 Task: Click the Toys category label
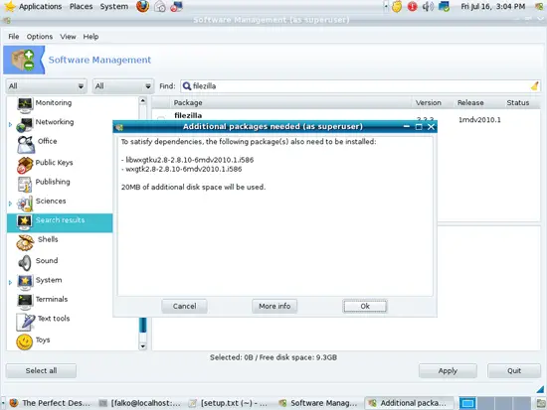43,340
